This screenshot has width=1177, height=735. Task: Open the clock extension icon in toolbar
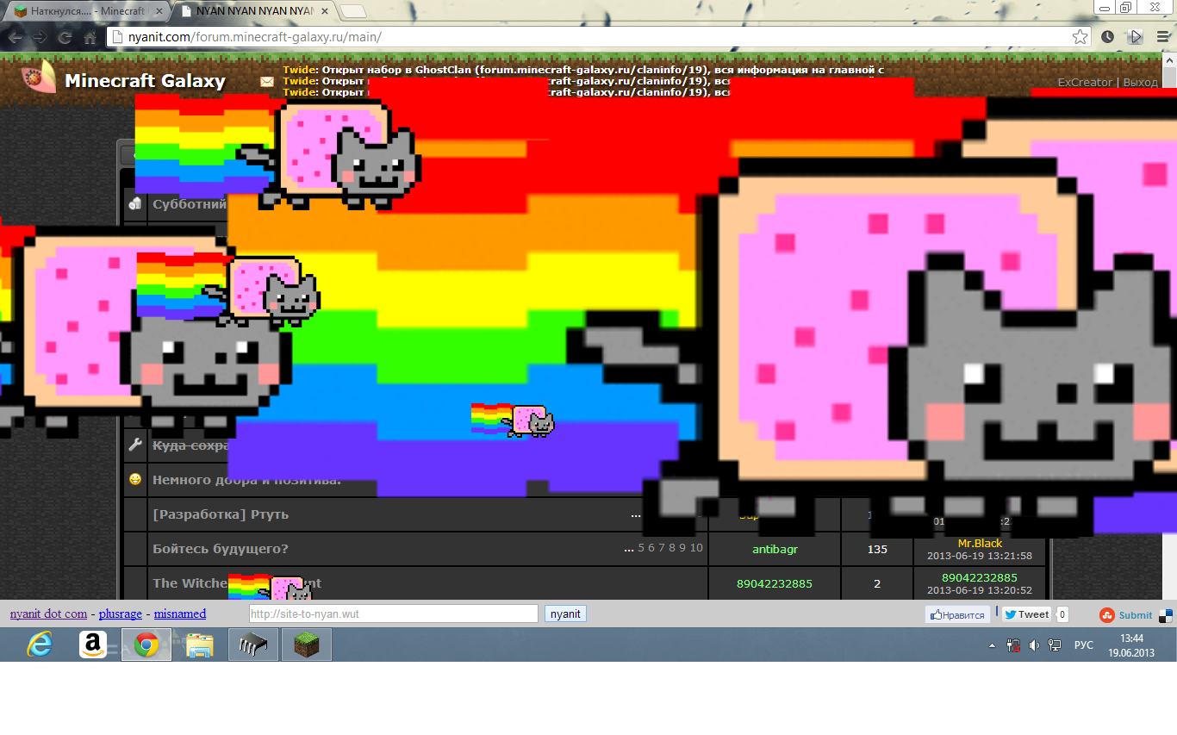pyautogui.click(x=1107, y=37)
